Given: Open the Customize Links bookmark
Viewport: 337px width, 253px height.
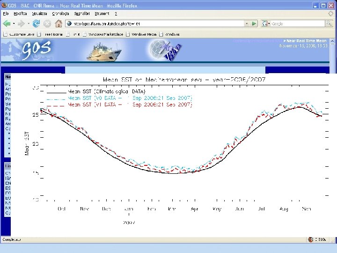Looking at the screenshot, I should (19, 34).
